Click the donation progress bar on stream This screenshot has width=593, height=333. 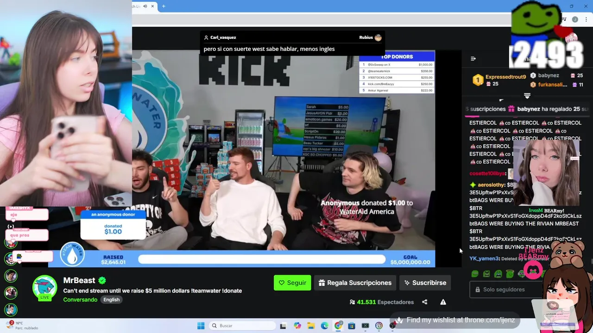262,259
